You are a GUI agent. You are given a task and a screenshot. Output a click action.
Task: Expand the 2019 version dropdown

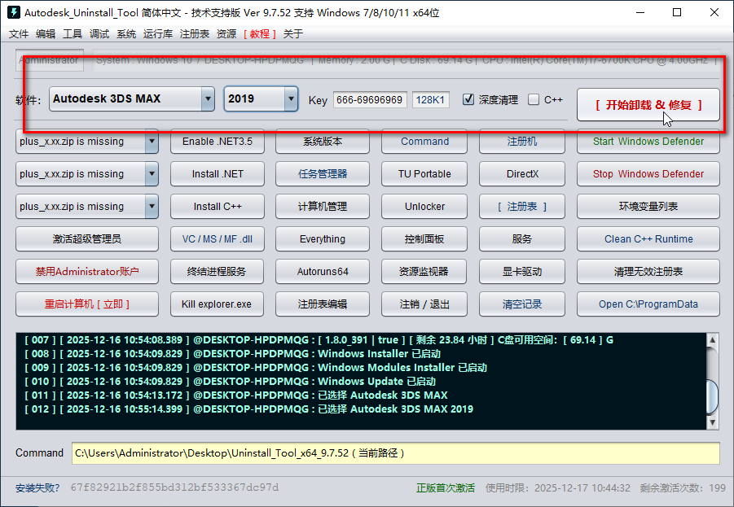[x=291, y=98]
